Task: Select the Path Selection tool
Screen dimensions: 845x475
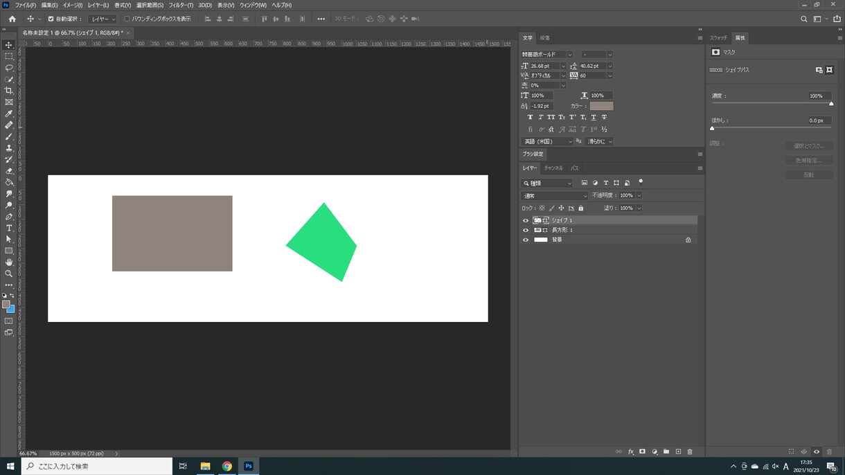Action: (x=9, y=240)
